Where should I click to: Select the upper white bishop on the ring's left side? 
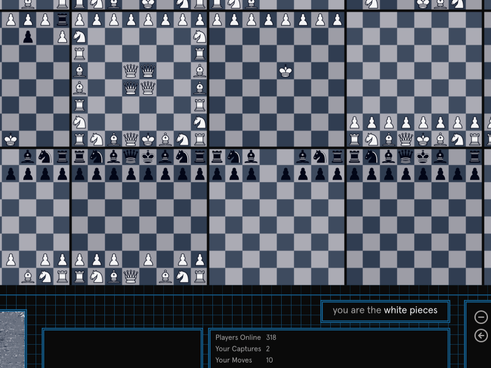tap(79, 71)
